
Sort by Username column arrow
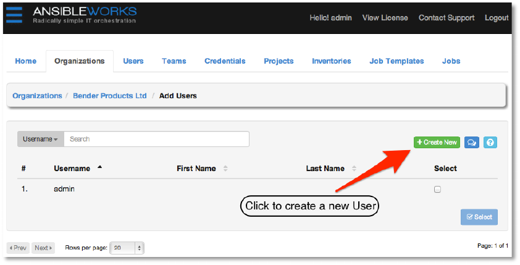pos(100,167)
